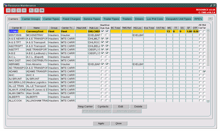Jump to last record with >> button
This screenshot has height=131, width=220.
point(24,10)
